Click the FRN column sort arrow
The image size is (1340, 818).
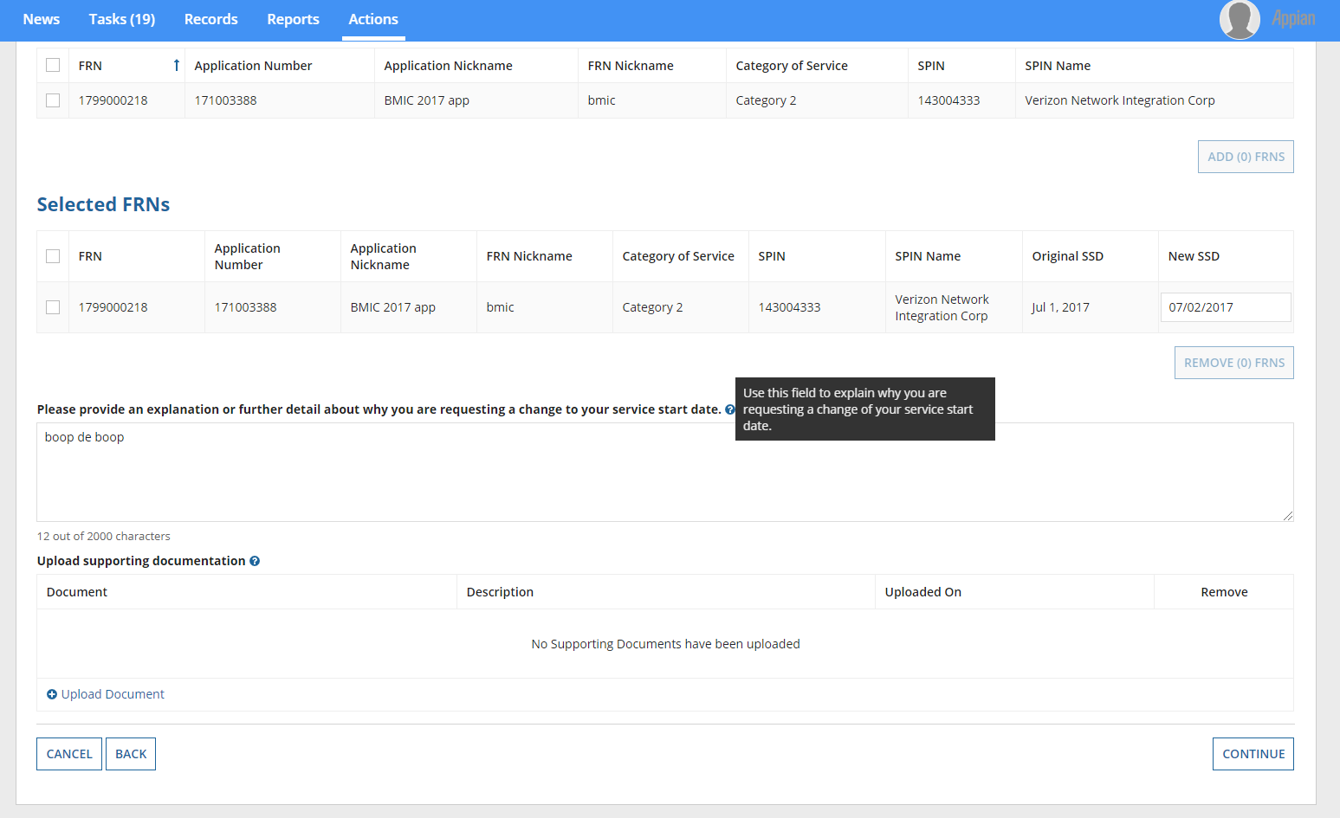tap(176, 66)
